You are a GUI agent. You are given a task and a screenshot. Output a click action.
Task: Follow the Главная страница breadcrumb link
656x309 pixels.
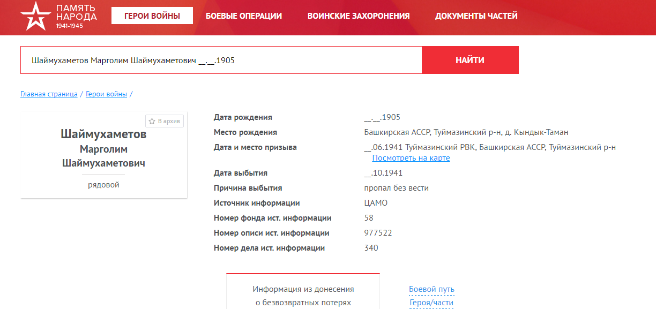[49, 94]
